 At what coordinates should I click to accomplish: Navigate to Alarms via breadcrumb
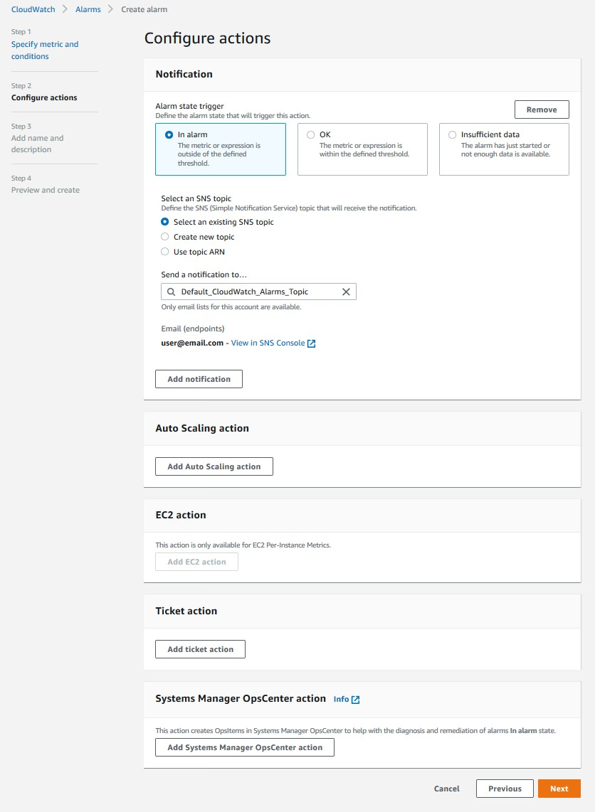[x=88, y=9]
